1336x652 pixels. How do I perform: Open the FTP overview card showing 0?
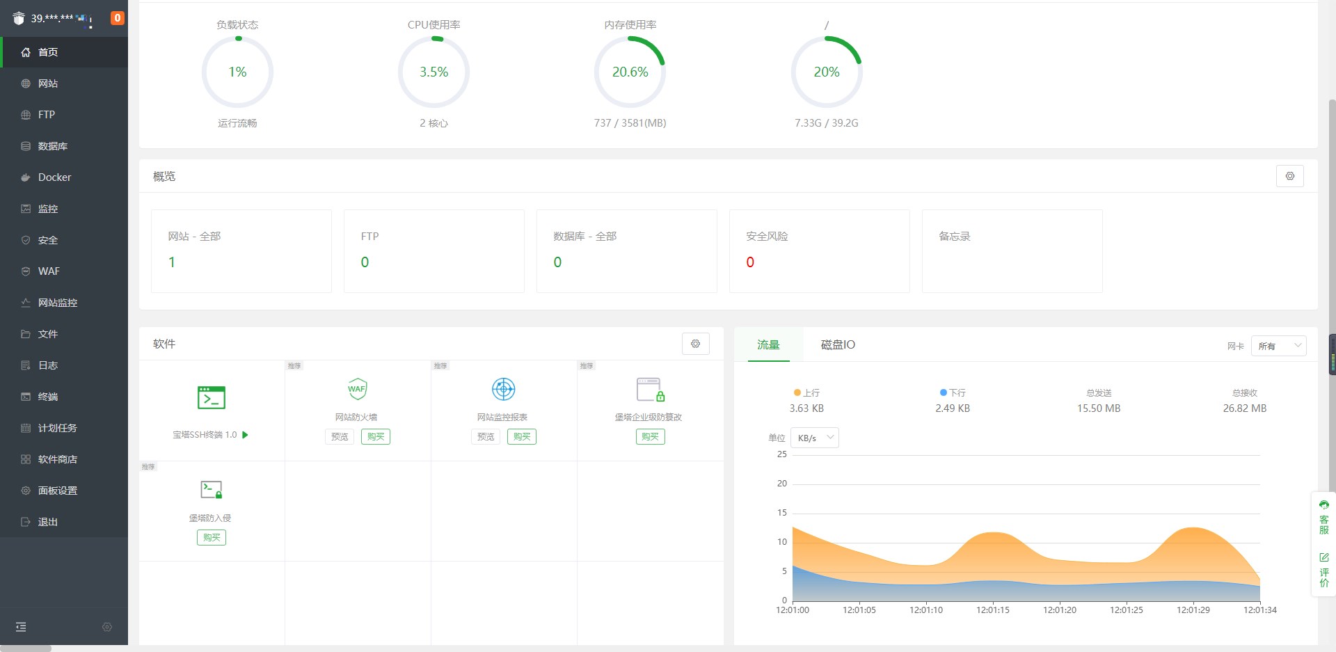(x=434, y=251)
